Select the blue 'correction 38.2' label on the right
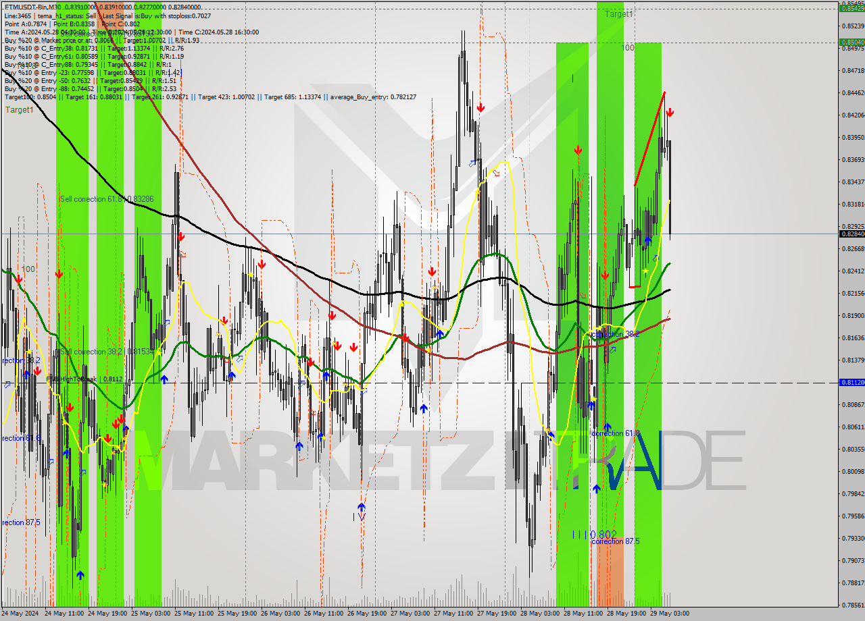Image resolution: width=865 pixels, height=621 pixels. (615, 334)
